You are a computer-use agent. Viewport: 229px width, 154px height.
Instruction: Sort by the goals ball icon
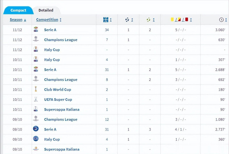127,20
